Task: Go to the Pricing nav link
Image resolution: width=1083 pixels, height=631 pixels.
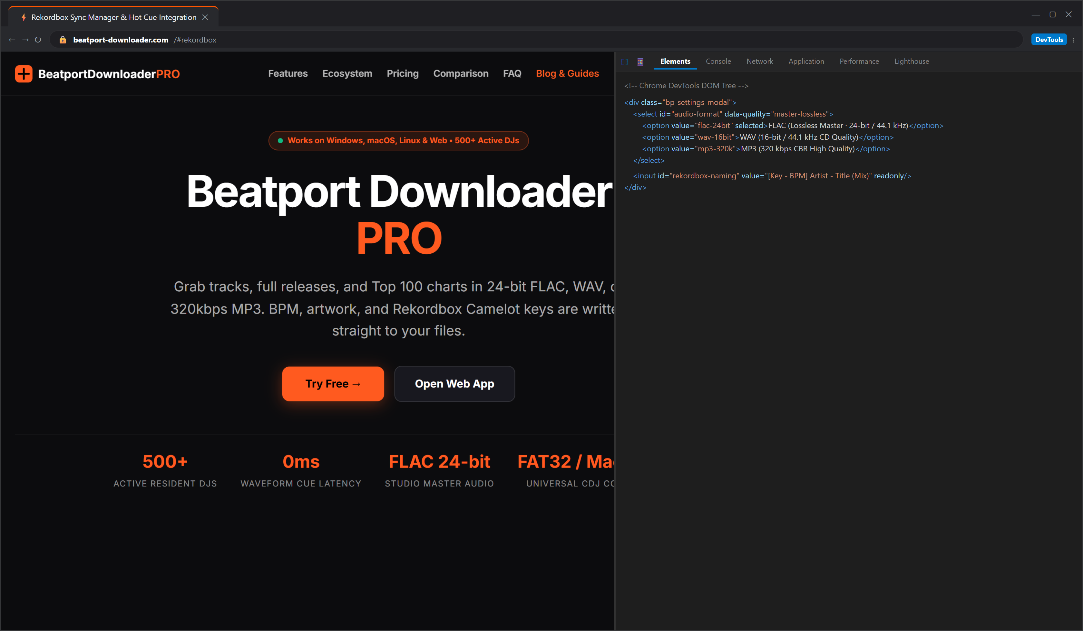Action: pyautogui.click(x=403, y=73)
